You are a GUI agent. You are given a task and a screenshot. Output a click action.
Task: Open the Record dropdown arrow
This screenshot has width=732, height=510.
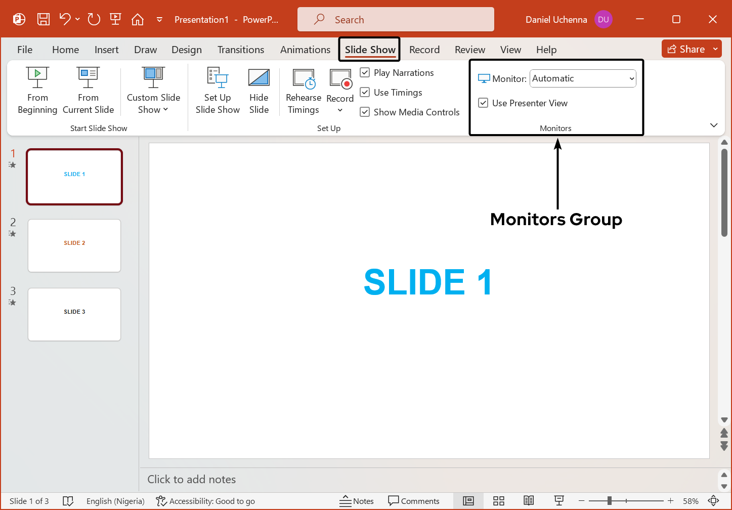coord(340,110)
